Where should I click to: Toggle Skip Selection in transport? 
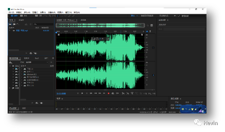click(x=117, y=93)
